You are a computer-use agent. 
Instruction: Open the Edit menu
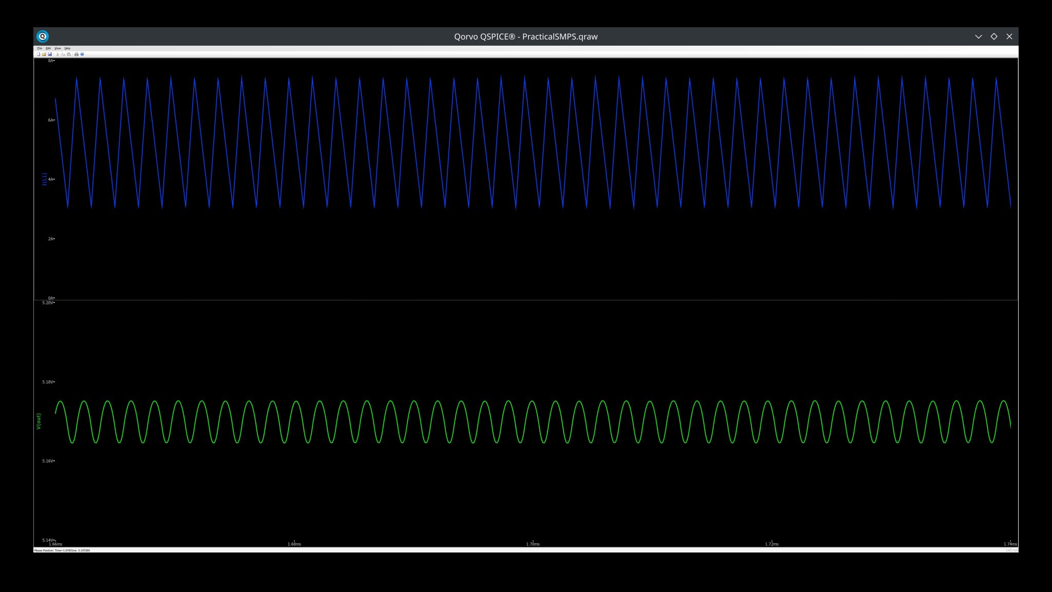click(48, 48)
